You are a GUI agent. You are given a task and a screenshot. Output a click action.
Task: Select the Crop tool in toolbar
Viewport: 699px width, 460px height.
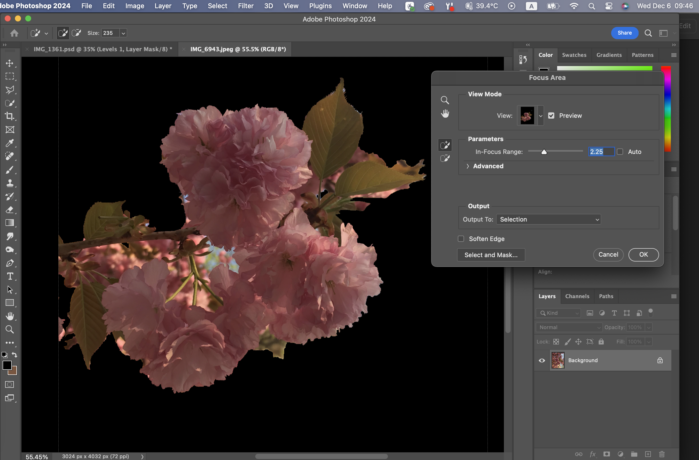coord(10,116)
